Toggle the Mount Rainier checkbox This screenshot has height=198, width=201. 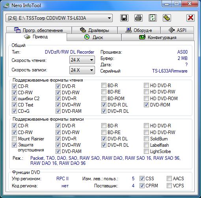click(14, 138)
